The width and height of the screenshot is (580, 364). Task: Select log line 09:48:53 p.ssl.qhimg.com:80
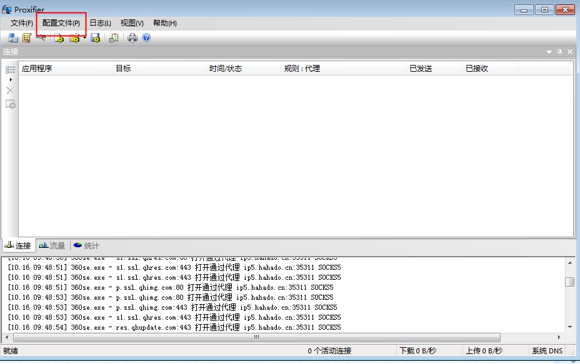click(x=171, y=297)
